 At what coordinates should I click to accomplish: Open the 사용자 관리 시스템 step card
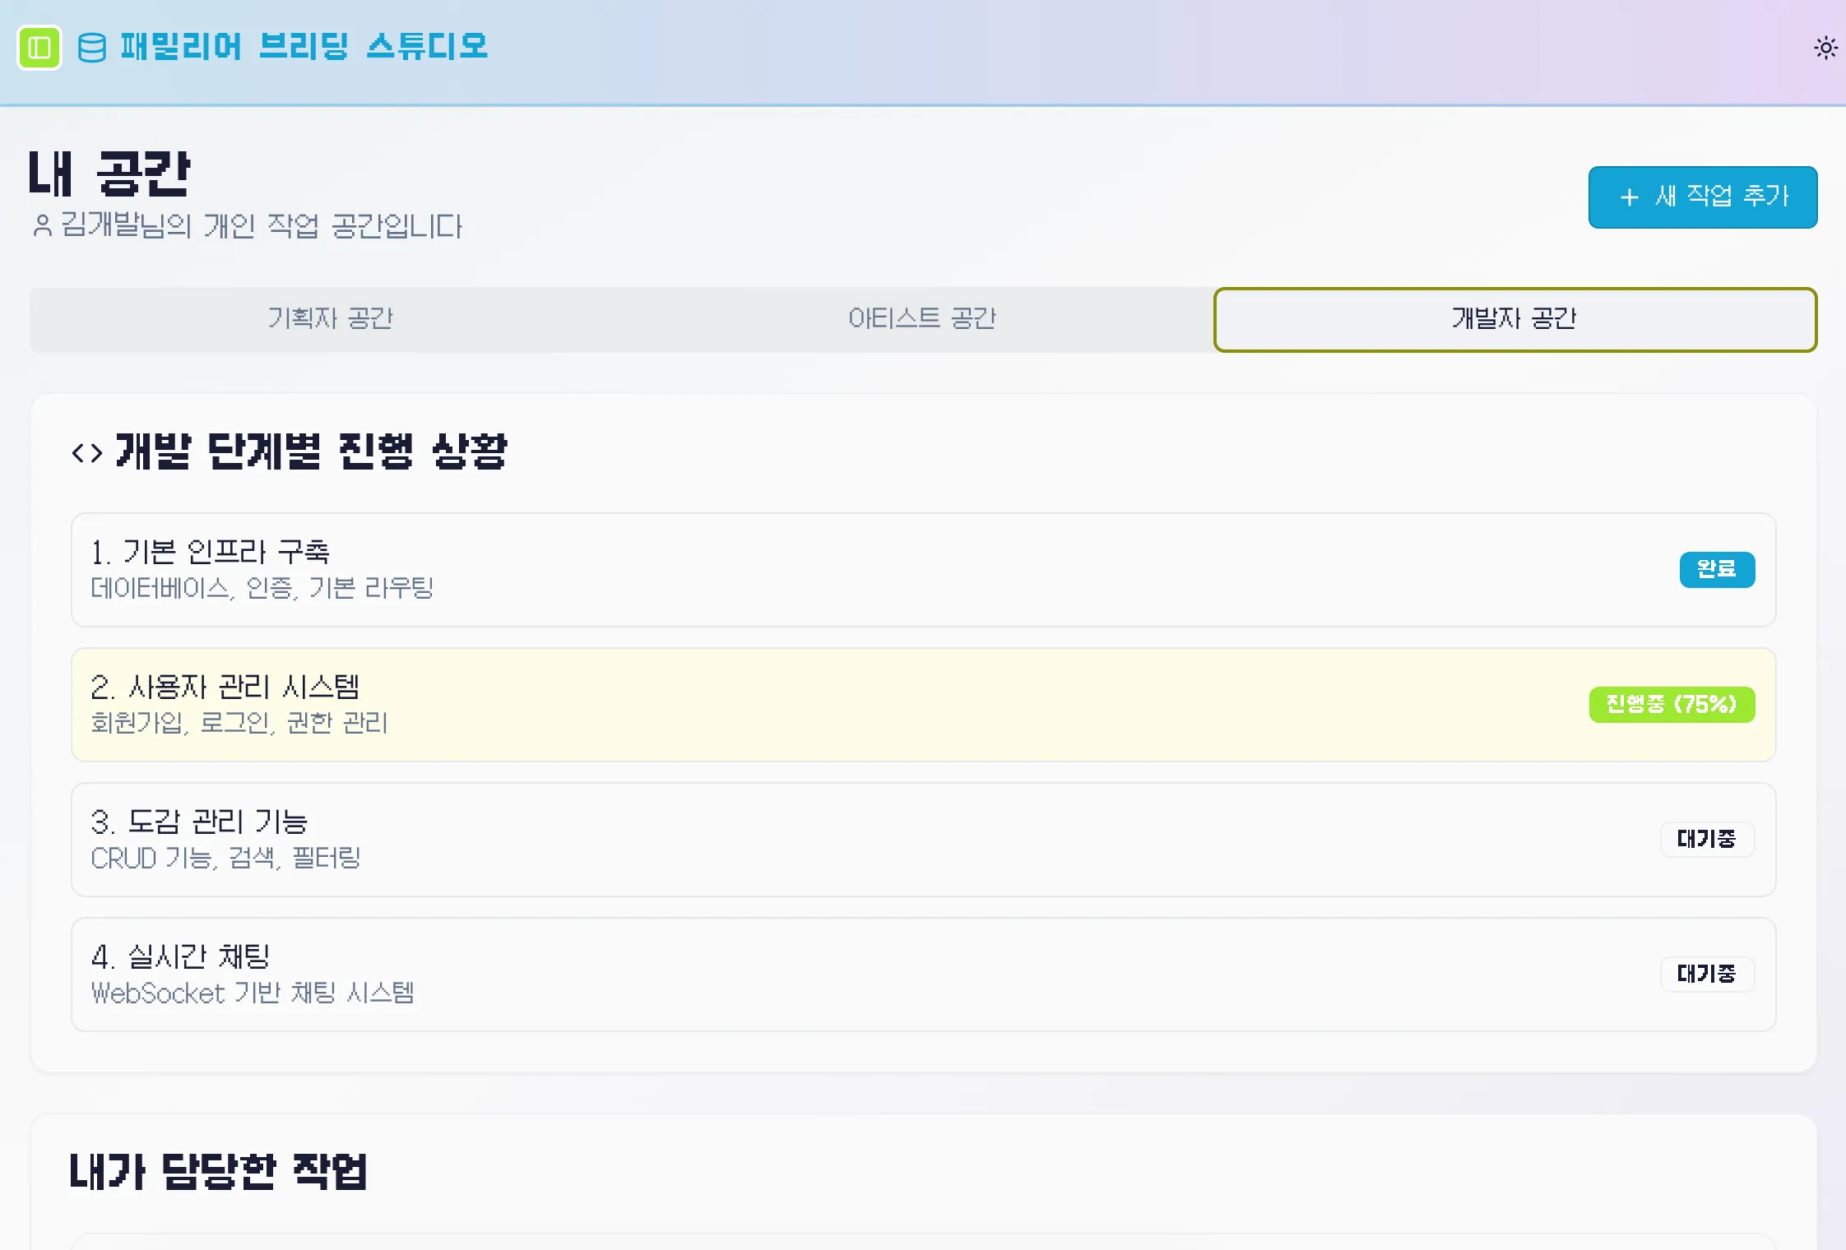(x=923, y=705)
